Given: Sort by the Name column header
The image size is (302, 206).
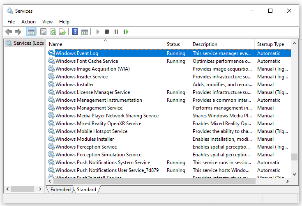Looking at the screenshot, I should pyautogui.click(x=105, y=44).
